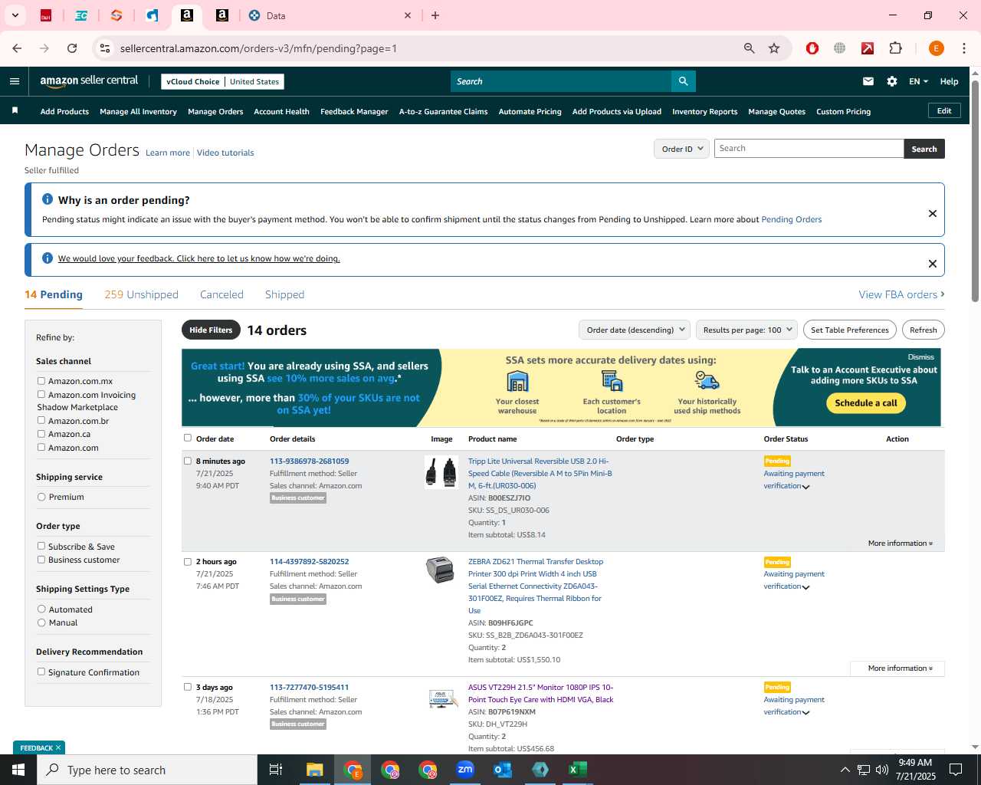Click the Hide Filters button
Image resolution: width=981 pixels, height=785 pixels.
click(x=211, y=330)
